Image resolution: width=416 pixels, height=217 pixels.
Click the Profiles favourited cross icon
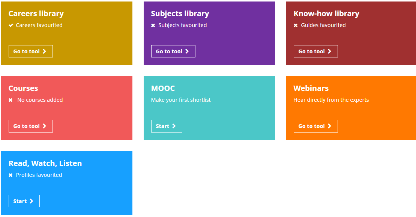(11, 175)
